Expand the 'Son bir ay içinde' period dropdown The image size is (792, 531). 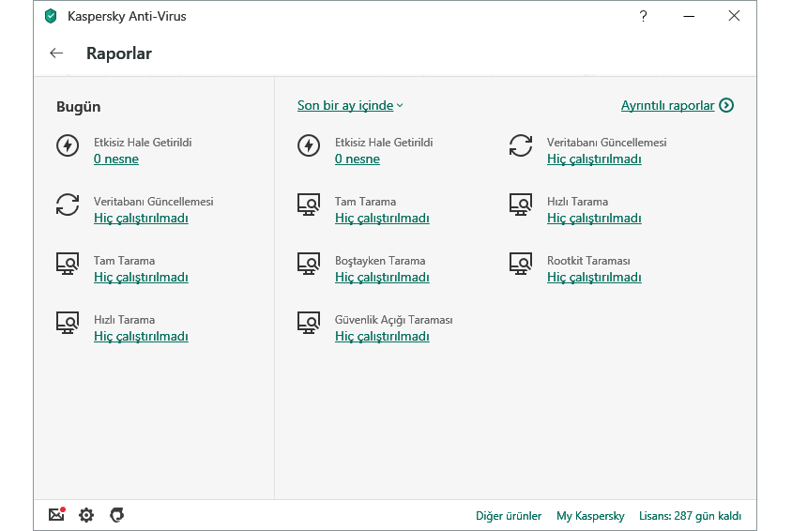click(x=350, y=106)
